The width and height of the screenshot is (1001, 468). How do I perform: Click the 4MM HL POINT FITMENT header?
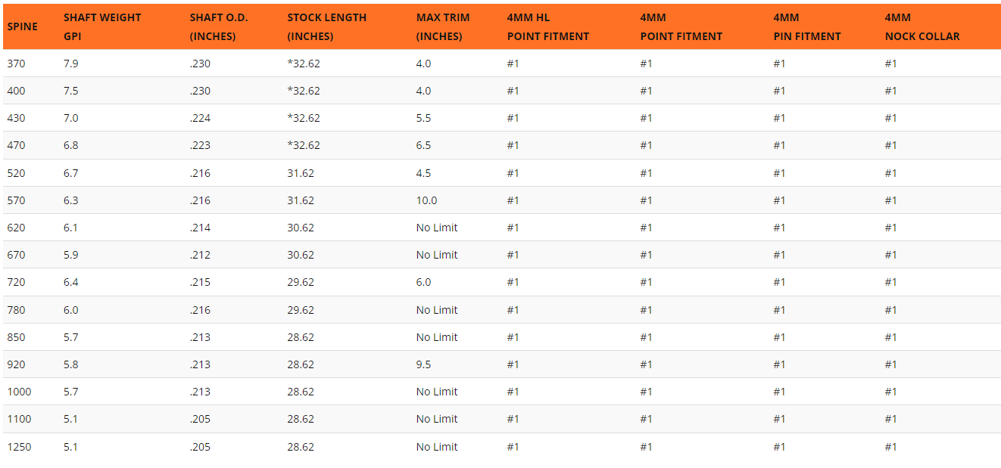pyautogui.click(x=548, y=26)
